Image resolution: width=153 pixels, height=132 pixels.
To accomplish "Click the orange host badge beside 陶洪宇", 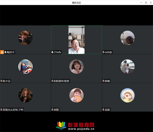I will [x=2, y=52].
